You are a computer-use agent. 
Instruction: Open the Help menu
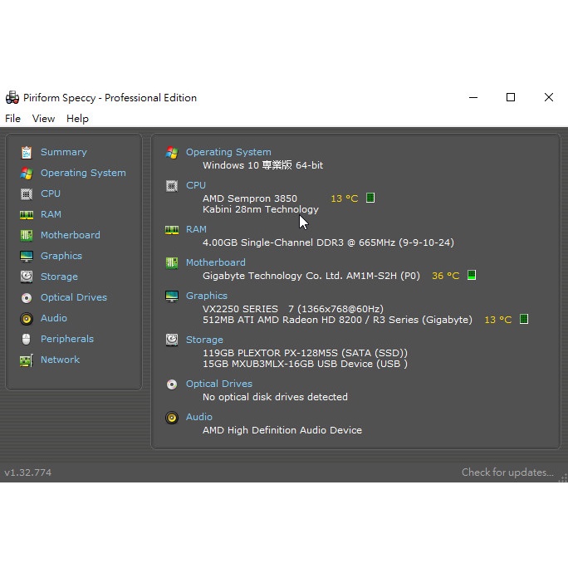pyautogui.click(x=77, y=119)
